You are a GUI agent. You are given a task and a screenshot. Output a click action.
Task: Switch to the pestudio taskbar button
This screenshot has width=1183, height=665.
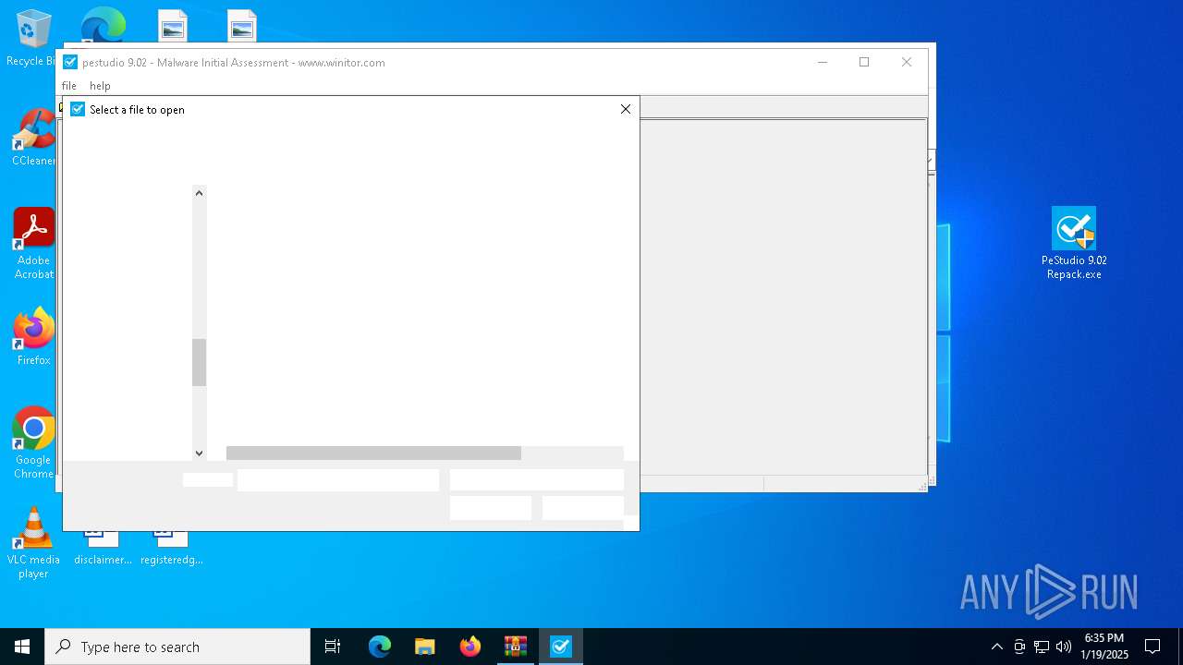(561, 647)
